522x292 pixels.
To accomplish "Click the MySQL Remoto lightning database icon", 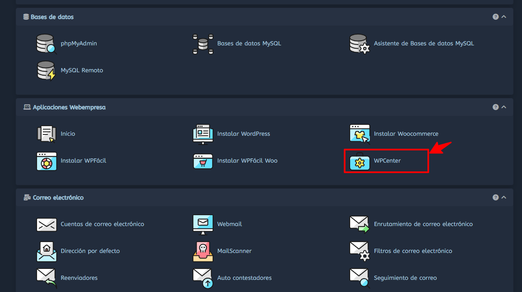I will 46,71.
